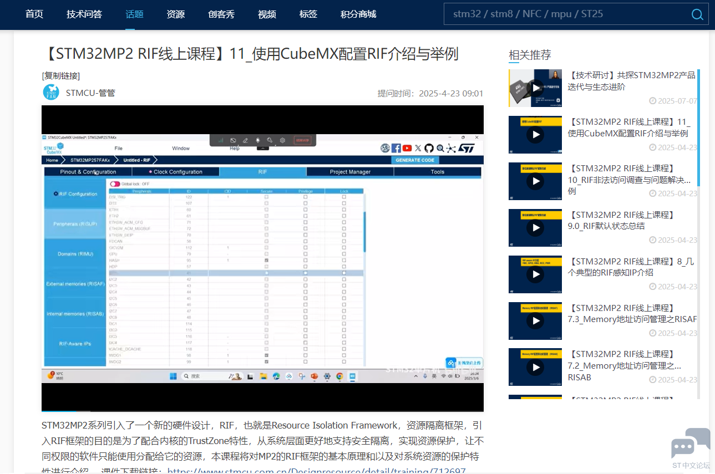
Task: Click Internal memories (RISAB) sidebar item in video
Action: pyautogui.click(x=75, y=314)
